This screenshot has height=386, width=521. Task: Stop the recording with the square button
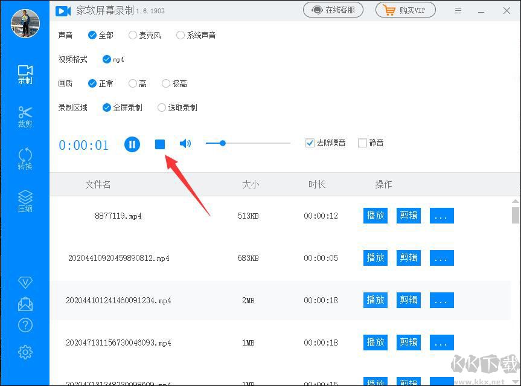(160, 144)
